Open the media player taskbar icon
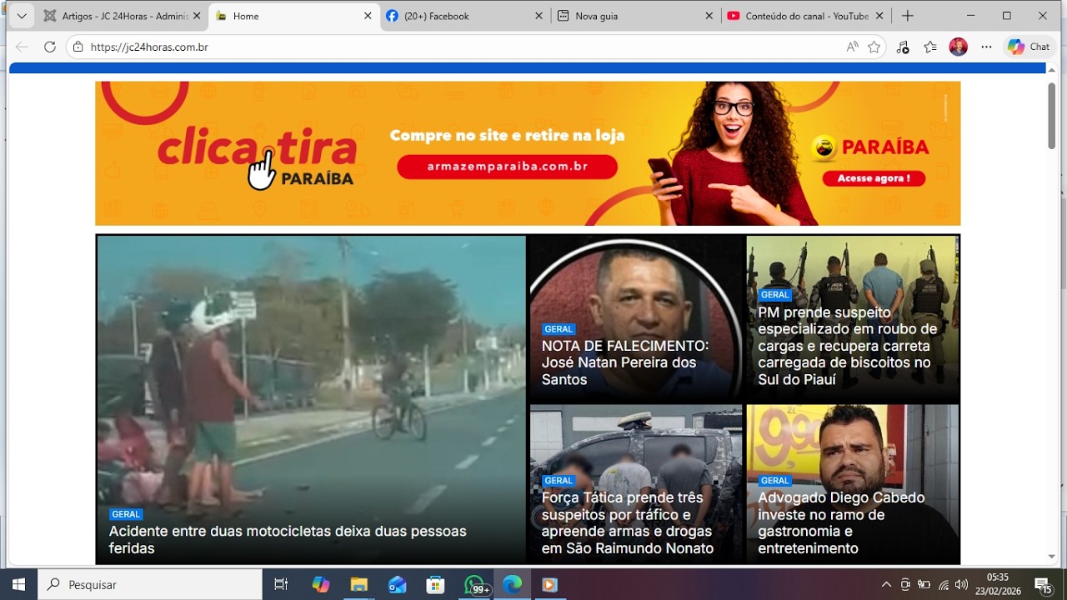 549,584
